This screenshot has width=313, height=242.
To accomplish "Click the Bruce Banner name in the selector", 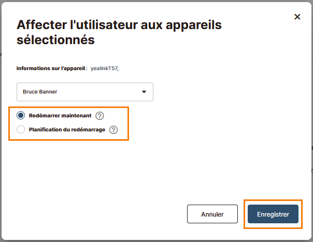I will [40, 92].
